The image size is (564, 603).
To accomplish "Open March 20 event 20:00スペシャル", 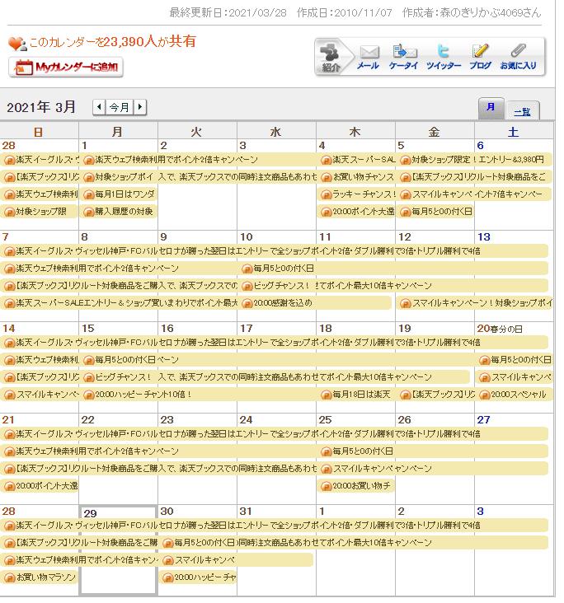I will (515, 395).
